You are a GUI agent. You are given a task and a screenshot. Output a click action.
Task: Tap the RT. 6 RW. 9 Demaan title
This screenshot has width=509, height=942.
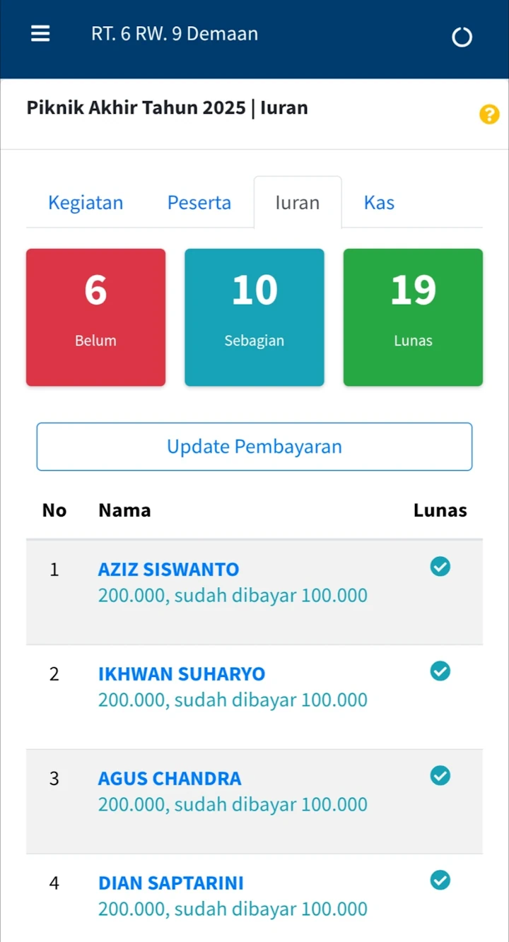coord(175,34)
